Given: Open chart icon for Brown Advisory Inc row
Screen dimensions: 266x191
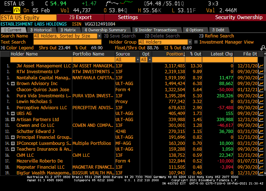Looking at the screenshot, I should 261,84.
